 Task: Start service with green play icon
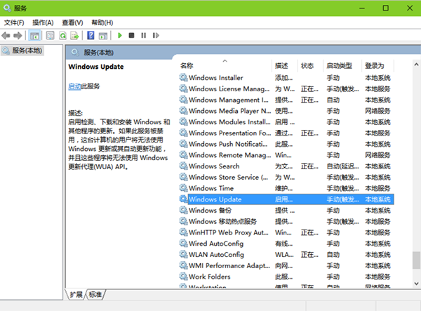point(120,35)
